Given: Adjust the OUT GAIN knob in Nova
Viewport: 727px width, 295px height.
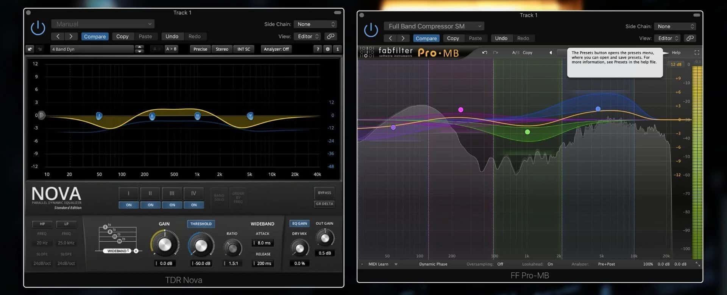Looking at the screenshot, I should (x=324, y=238).
